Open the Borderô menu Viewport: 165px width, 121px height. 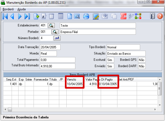(x=8, y=9)
